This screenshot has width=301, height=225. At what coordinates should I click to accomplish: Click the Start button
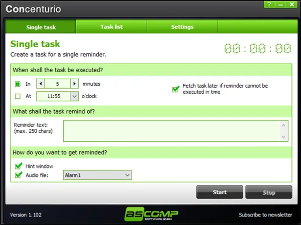click(x=220, y=192)
